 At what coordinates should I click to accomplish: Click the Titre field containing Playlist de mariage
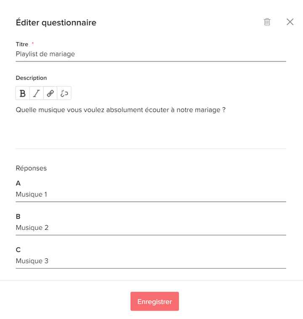click(x=151, y=54)
